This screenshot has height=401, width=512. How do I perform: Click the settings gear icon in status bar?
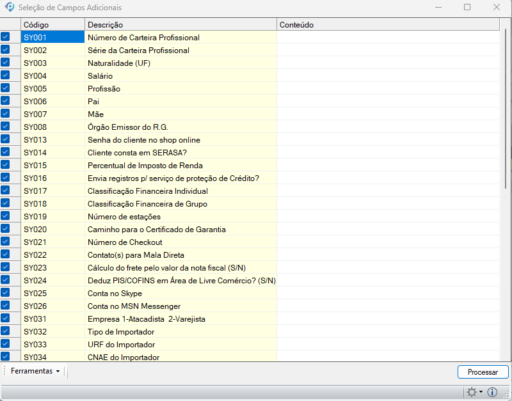pyautogui.click(x=472, y=393)
